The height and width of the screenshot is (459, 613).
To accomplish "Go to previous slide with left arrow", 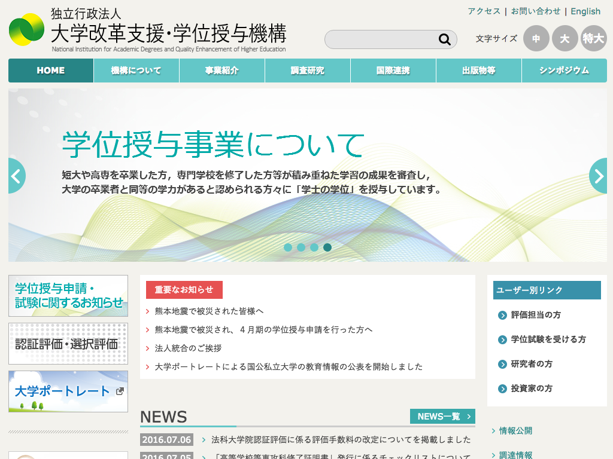I will coord(16,176).
